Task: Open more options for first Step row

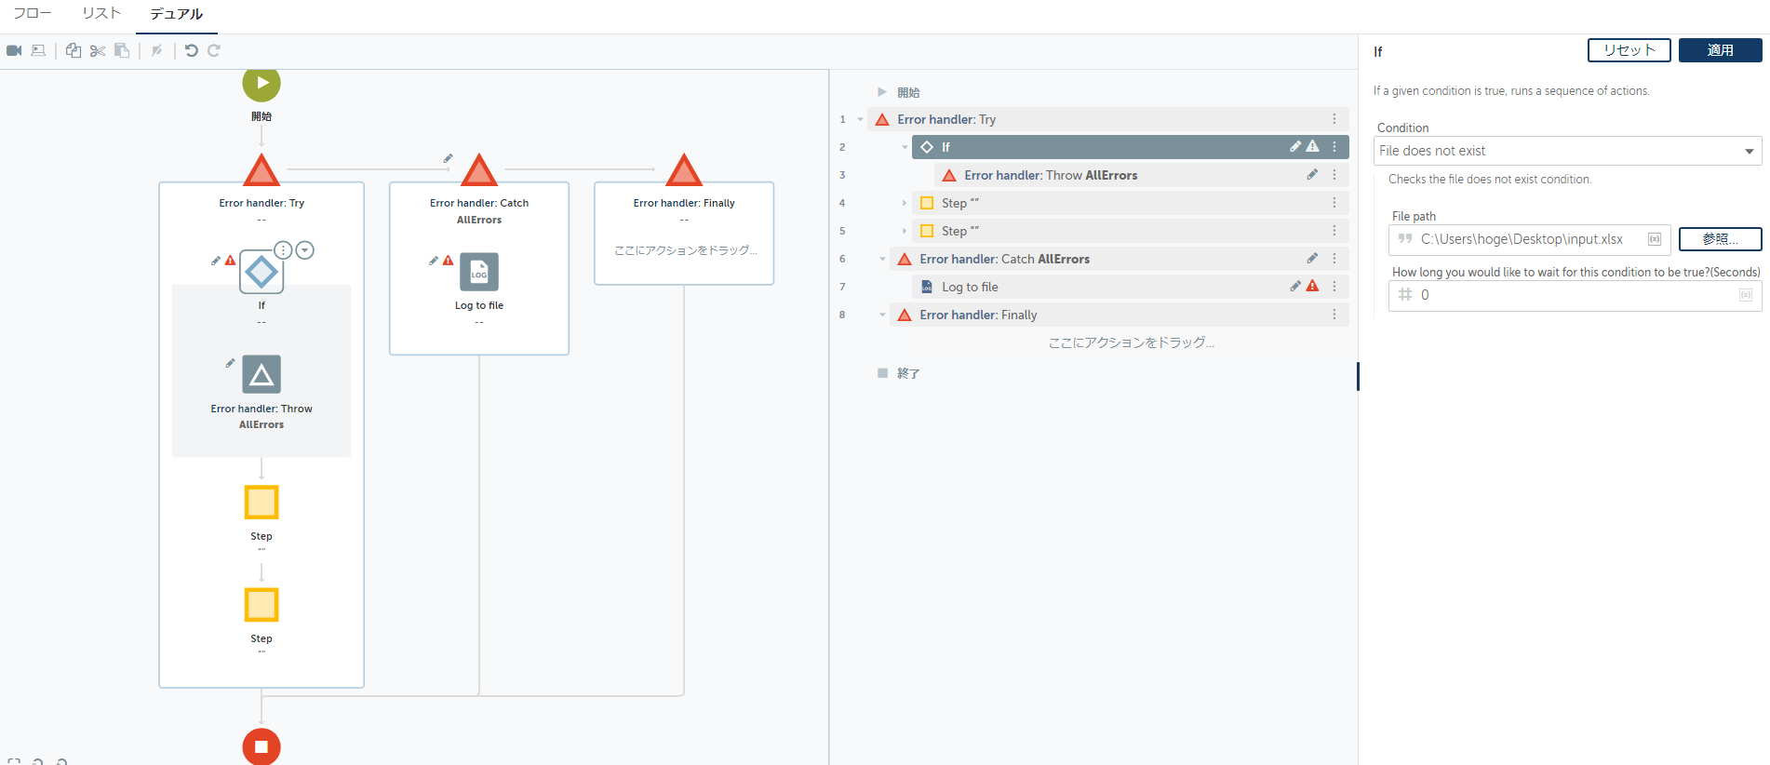Action: [1334, 203]
